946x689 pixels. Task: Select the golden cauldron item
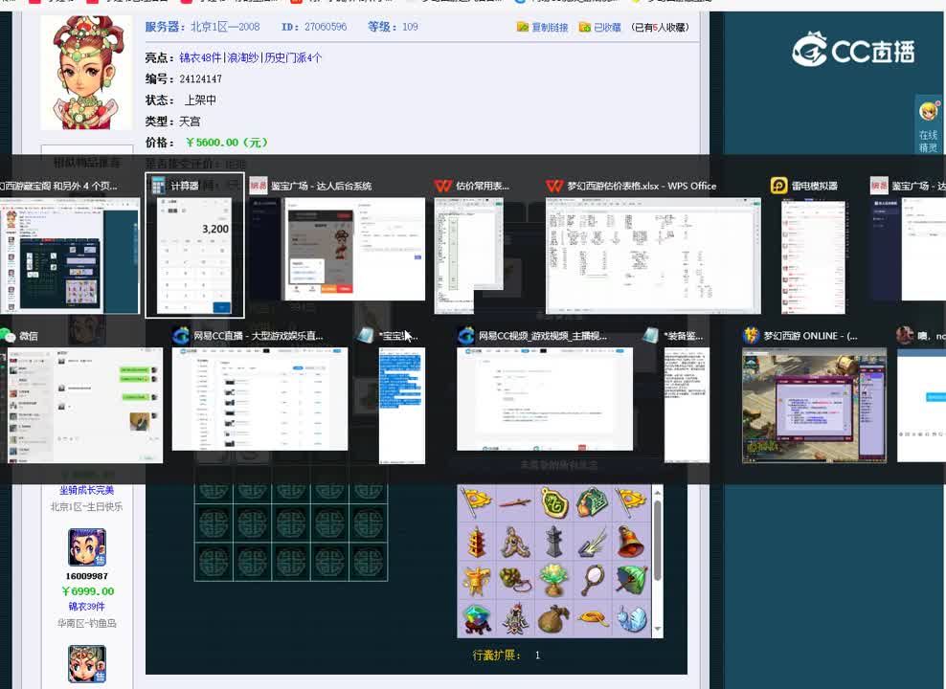pos(477,581)
